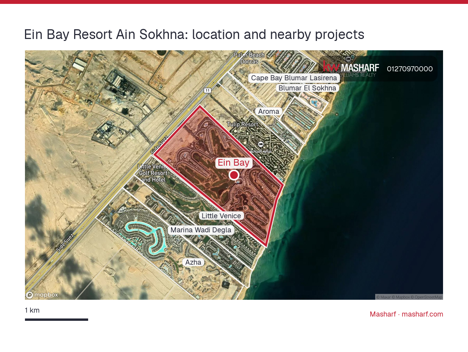Screen dimensions: 468x352
Task: Click the Ein Bay Resort page title
Action: coord(194,34)
